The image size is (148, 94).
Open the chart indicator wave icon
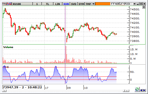click(x=9, y=4)
